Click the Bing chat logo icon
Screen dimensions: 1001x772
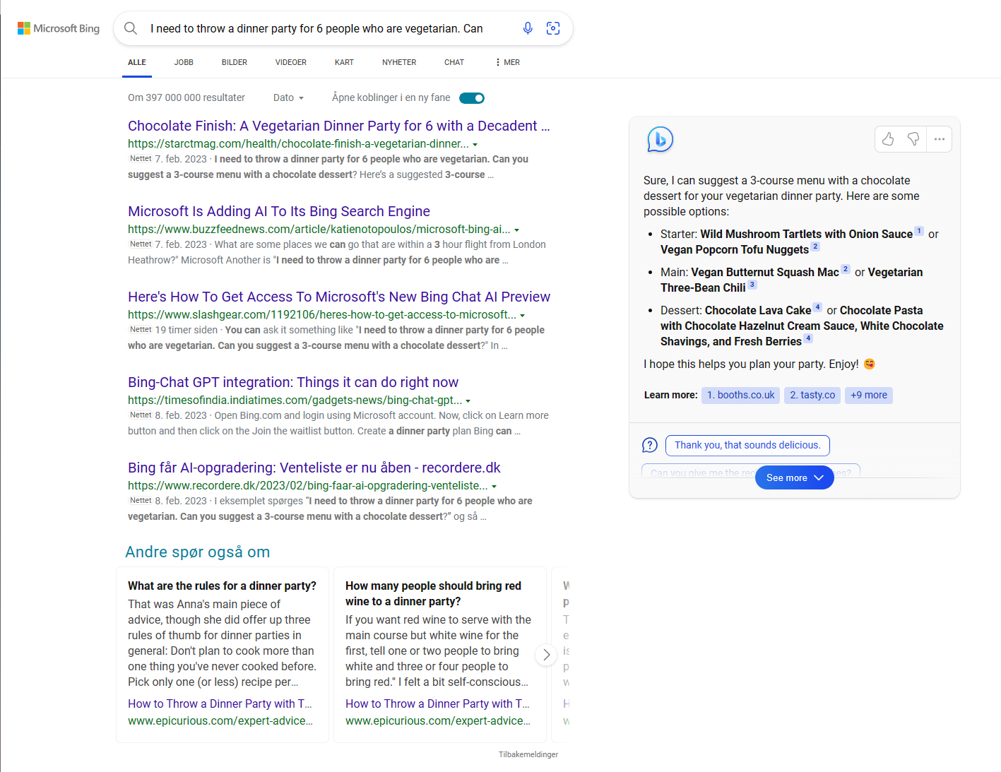[661, 140]
